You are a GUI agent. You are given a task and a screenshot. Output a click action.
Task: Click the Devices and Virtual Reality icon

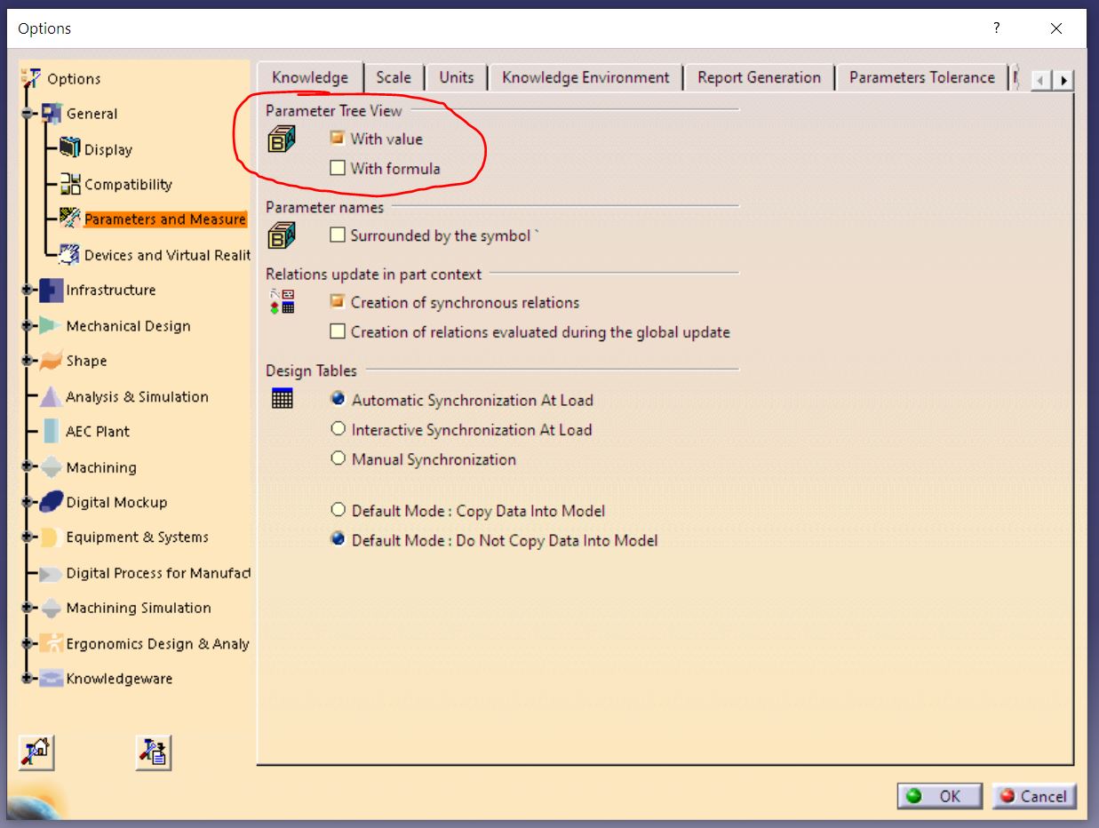pos(69,255)
